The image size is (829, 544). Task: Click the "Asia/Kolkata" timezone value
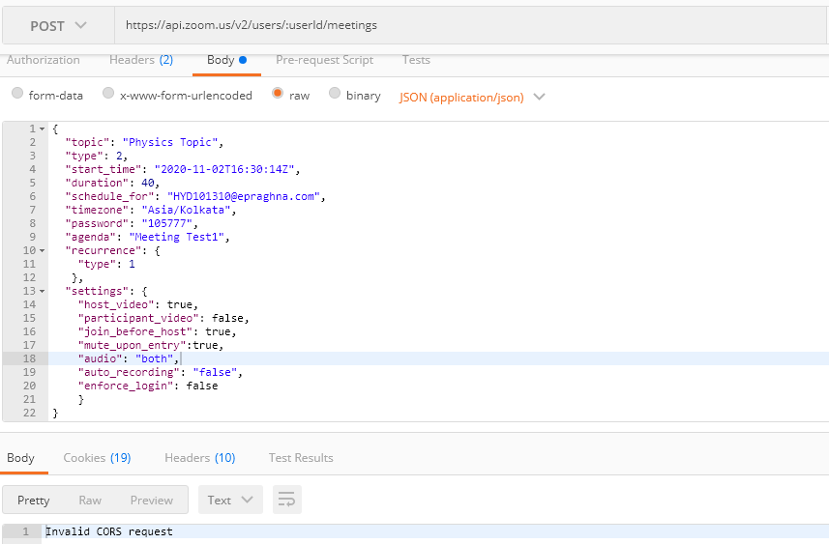coord(186,210)
